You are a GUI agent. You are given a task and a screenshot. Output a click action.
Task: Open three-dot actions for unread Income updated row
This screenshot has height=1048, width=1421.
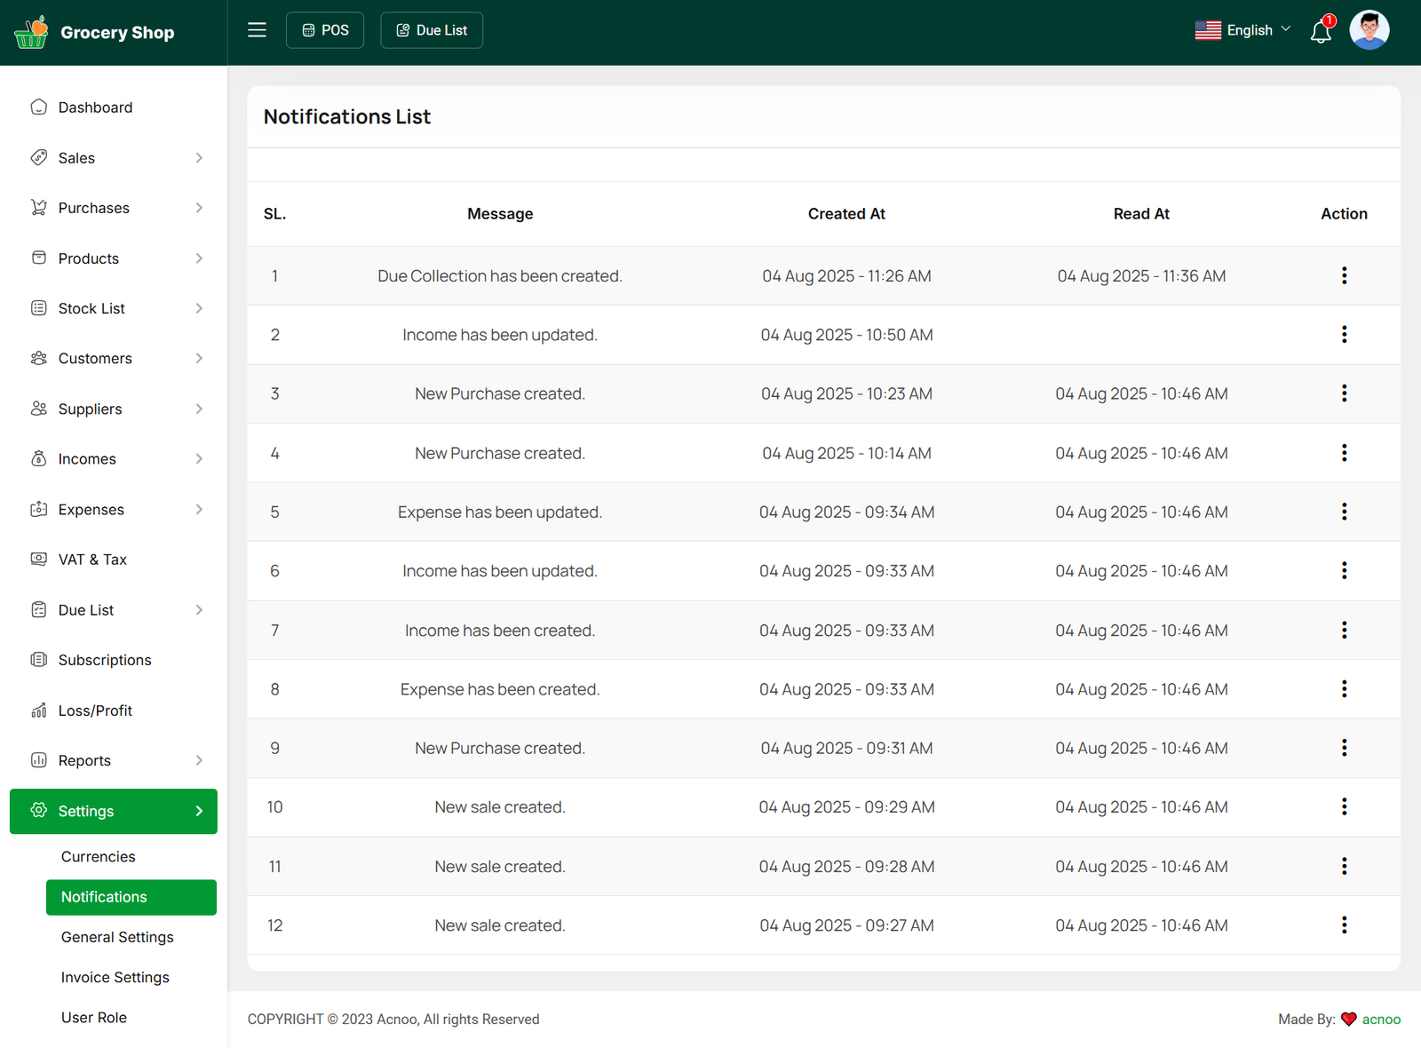pyautogui.click(x=1344, y=335)
